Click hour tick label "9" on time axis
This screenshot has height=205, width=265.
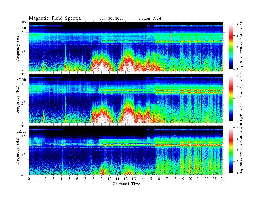point(102,179)
